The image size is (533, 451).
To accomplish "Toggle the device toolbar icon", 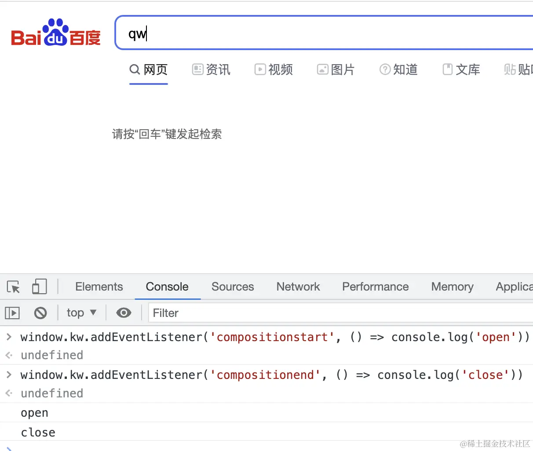I will (x=40, y=287).
